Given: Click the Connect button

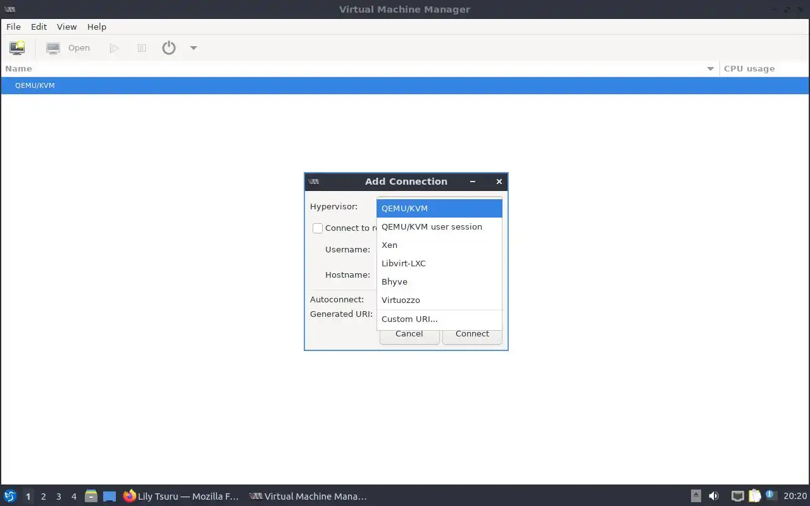Looking at the screenshot, I should click(472, 335).
